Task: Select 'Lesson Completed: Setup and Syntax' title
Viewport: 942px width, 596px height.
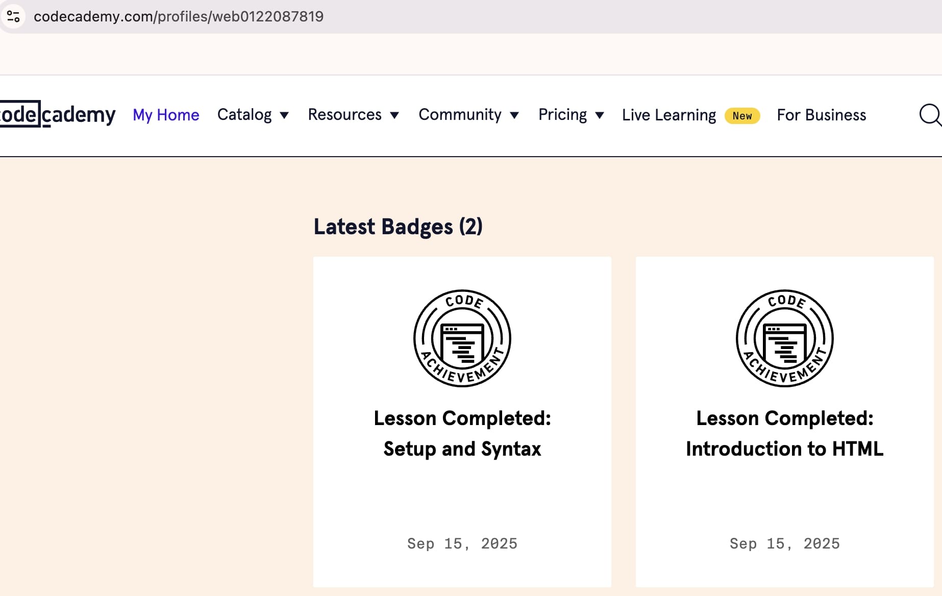Action: coord(462,433)
